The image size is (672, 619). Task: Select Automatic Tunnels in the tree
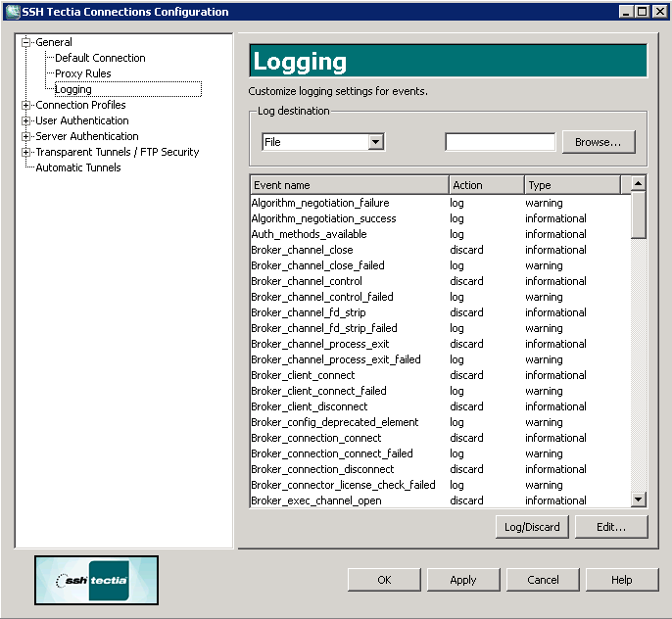click(x=78, y=167)
